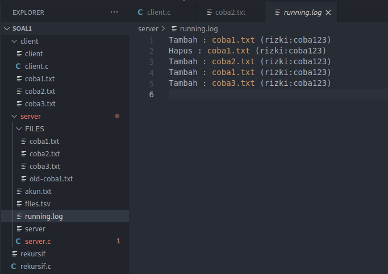Click the file icon beside old-coba1.txt
The height and width of the screenshot is (274, 388).
pos(24,178)
